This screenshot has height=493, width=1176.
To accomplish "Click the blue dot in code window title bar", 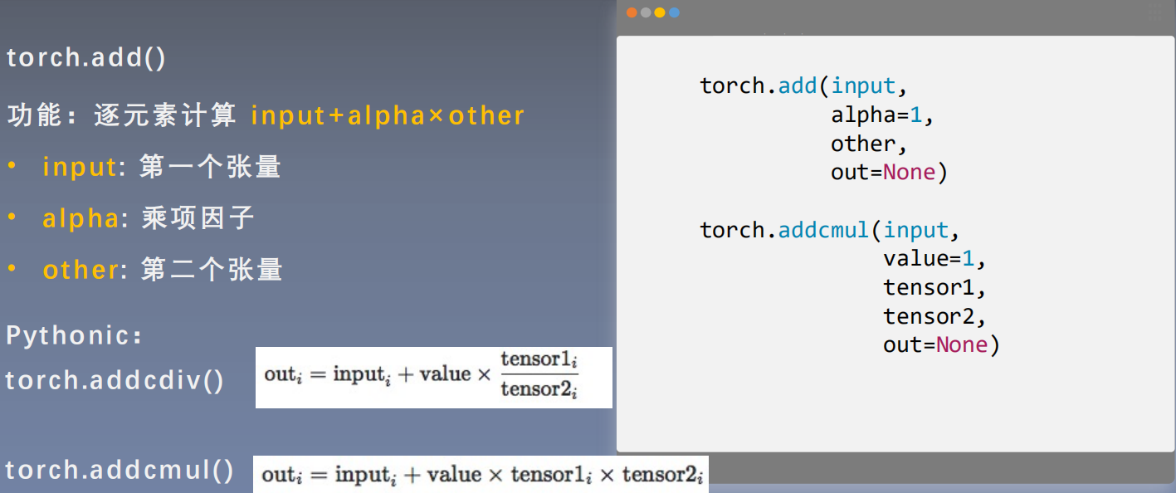I will [674, 12].
